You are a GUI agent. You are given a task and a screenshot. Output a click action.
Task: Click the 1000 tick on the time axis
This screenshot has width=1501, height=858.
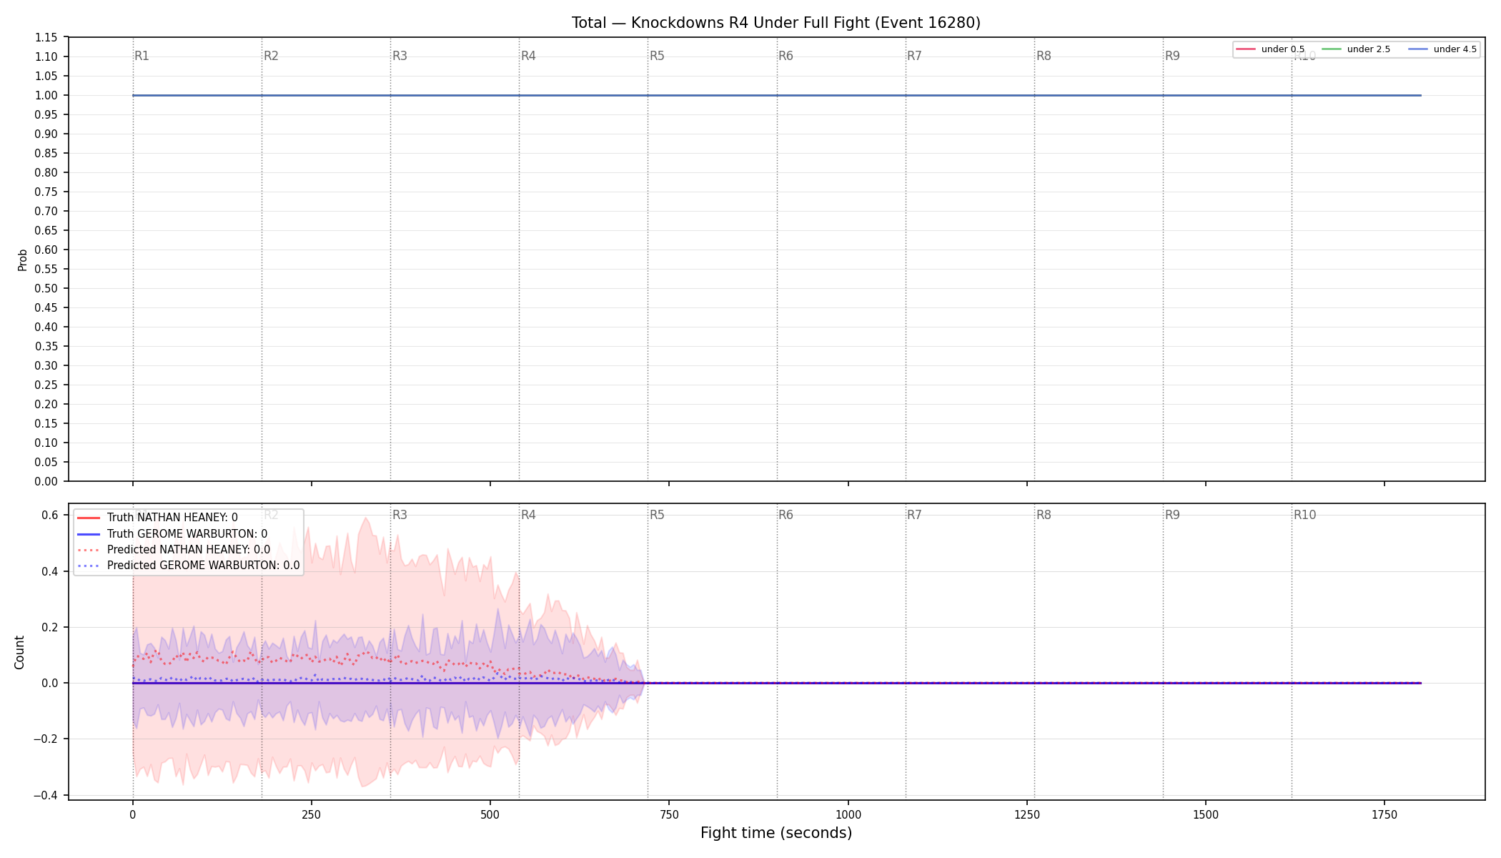[x=848, y=814]
